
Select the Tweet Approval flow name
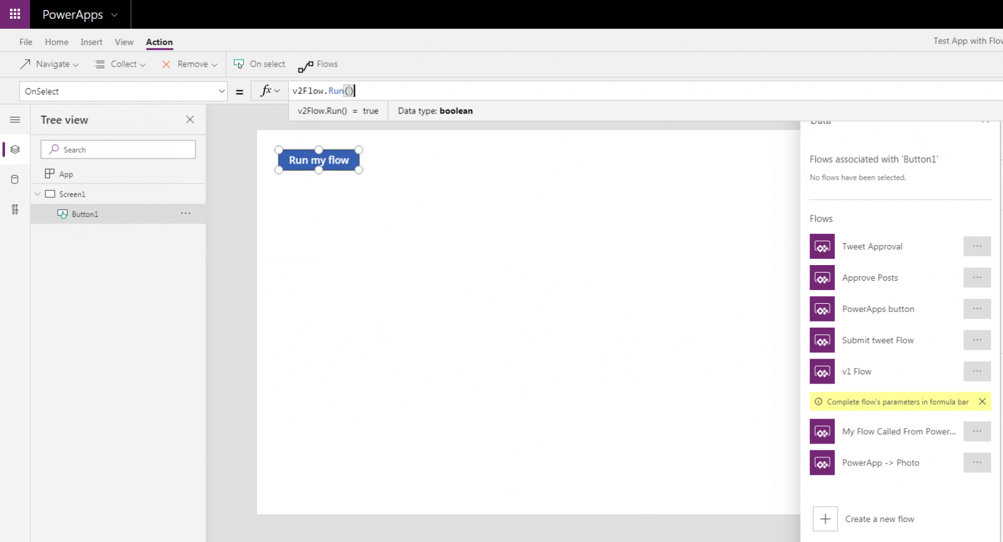(872, 246)
